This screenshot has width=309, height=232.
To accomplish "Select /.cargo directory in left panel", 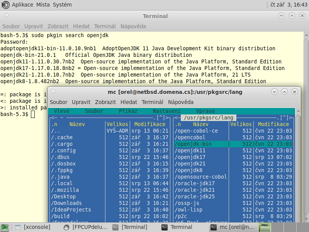I will (110, 144).
